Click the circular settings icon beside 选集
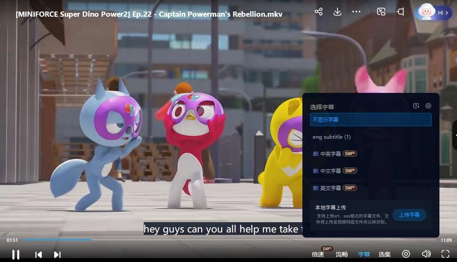The width and height of the screenshot is (457, 262). (406, 254)
